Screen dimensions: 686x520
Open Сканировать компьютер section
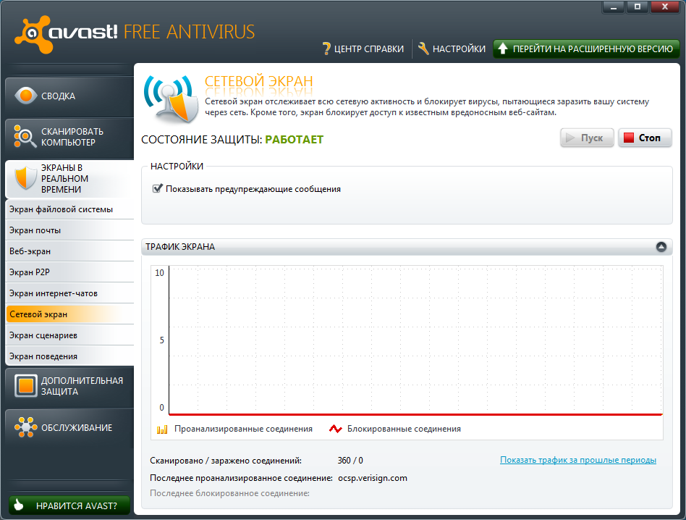69,137
